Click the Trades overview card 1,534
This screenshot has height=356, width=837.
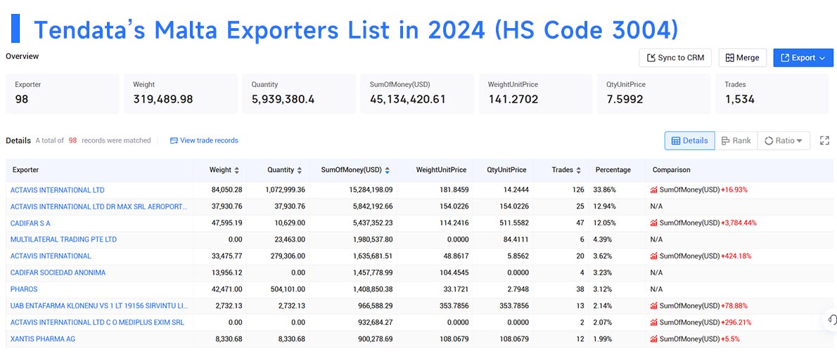pos(772,94)
